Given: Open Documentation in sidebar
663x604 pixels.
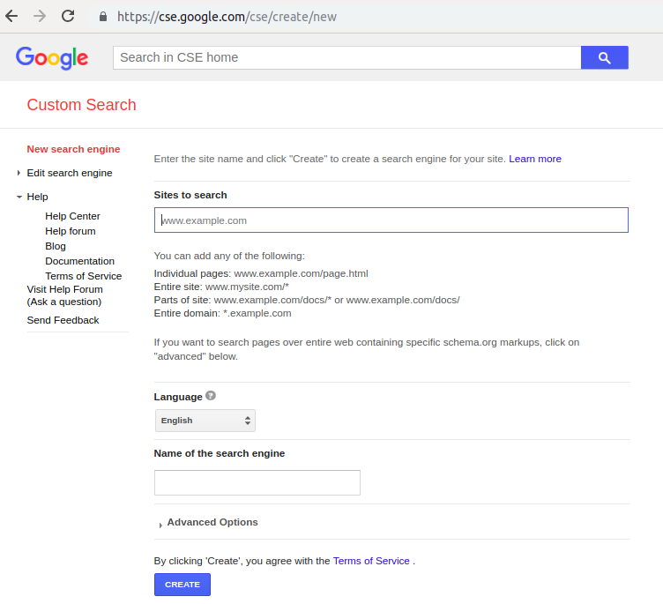Looking at the screenshot, I should pos(80,261).
